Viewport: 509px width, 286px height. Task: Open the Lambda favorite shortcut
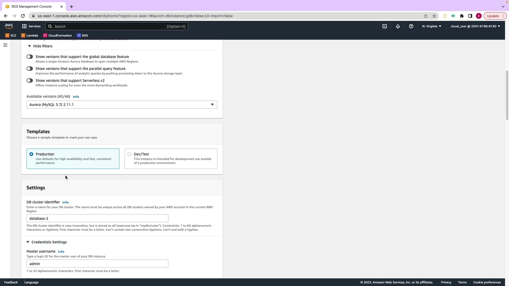29,35
